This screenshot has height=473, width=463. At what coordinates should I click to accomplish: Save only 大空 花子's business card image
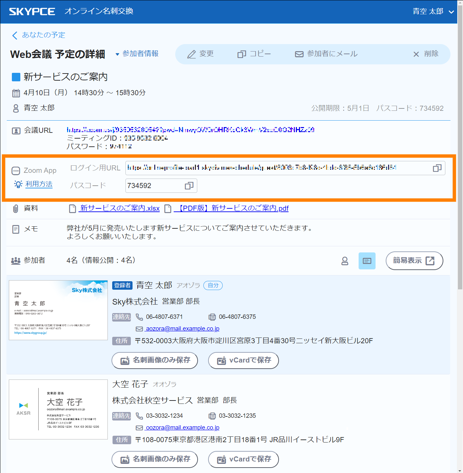(155, 459)
